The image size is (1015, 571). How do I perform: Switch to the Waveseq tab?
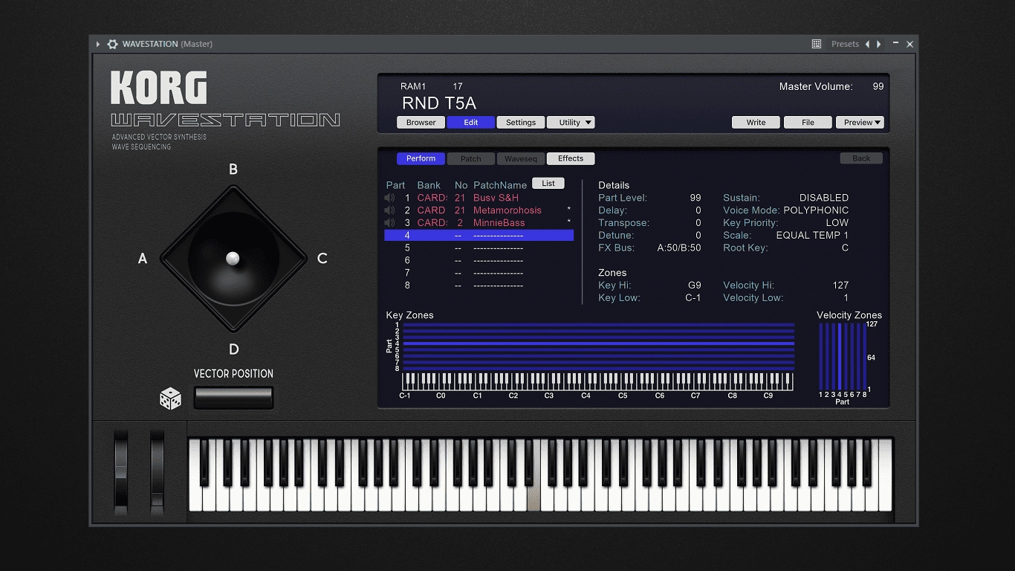(521, 158)
